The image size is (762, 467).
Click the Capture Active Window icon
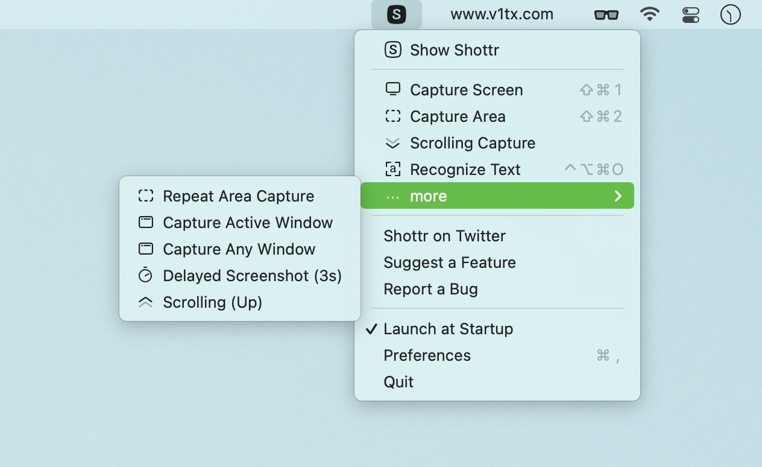[145, 223]
